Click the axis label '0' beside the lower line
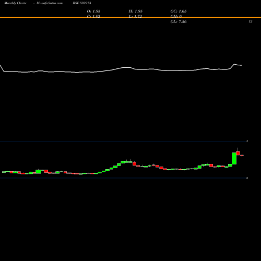 247,178
